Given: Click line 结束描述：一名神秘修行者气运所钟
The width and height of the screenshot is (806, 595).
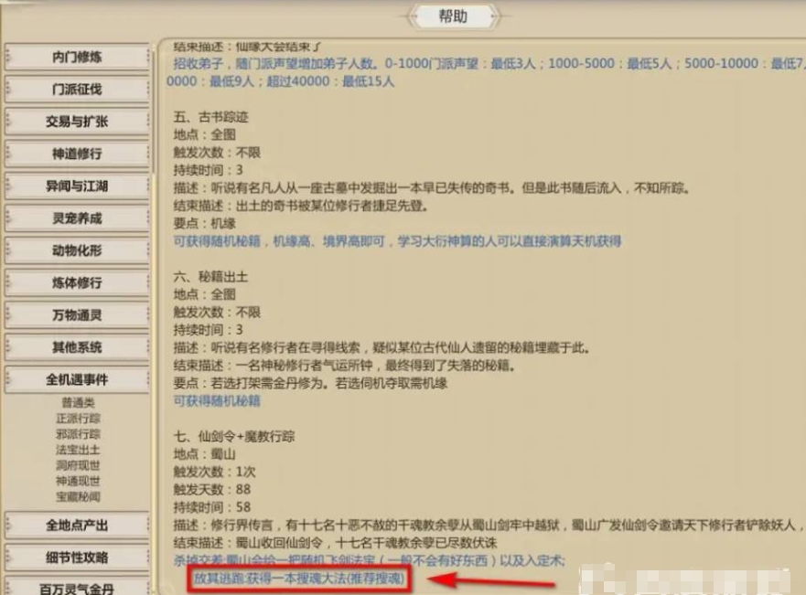Looking at the screenshot, I should 344,366.
